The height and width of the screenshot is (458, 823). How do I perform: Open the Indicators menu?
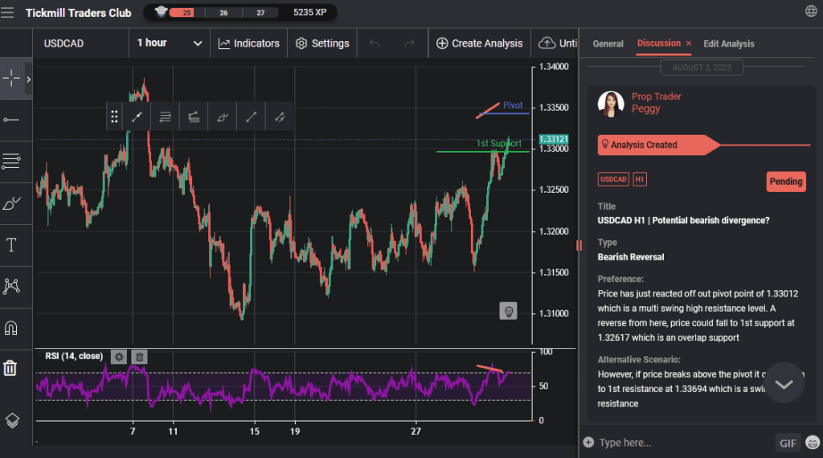point(249,43)
